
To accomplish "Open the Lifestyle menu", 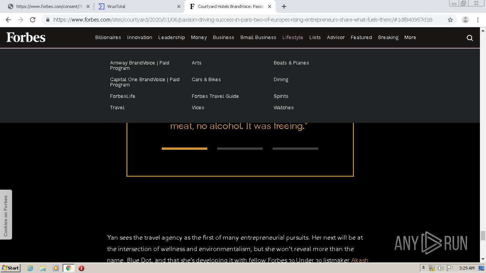I will (x=293, y=38).
